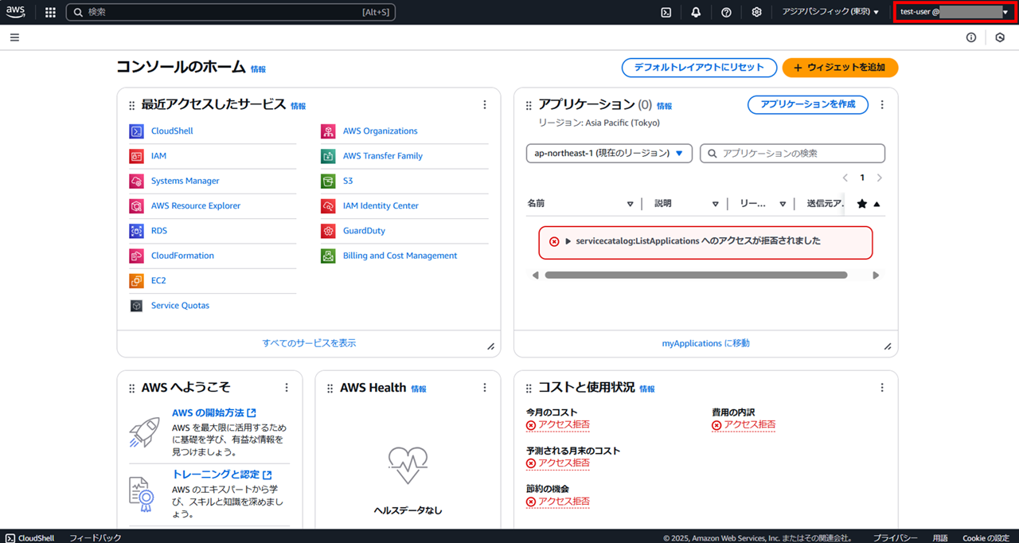Open the AWS Health widget options menu
This screenshot has height=543, width=1019.
click(484, 388)
